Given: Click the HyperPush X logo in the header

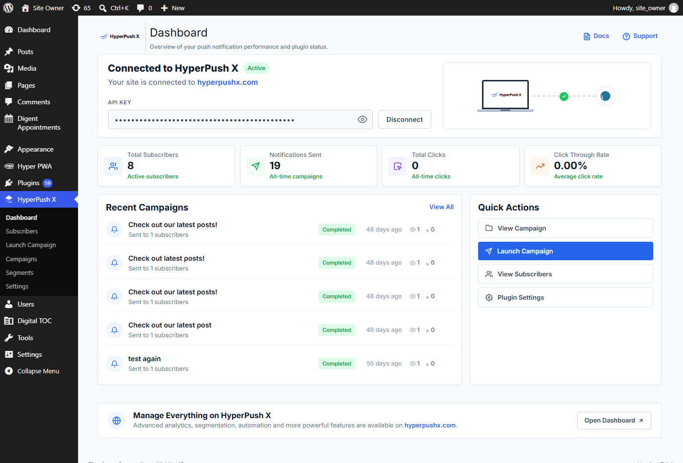Looking at the screenshot, I should pyautogui.click(x=120, y=37).
